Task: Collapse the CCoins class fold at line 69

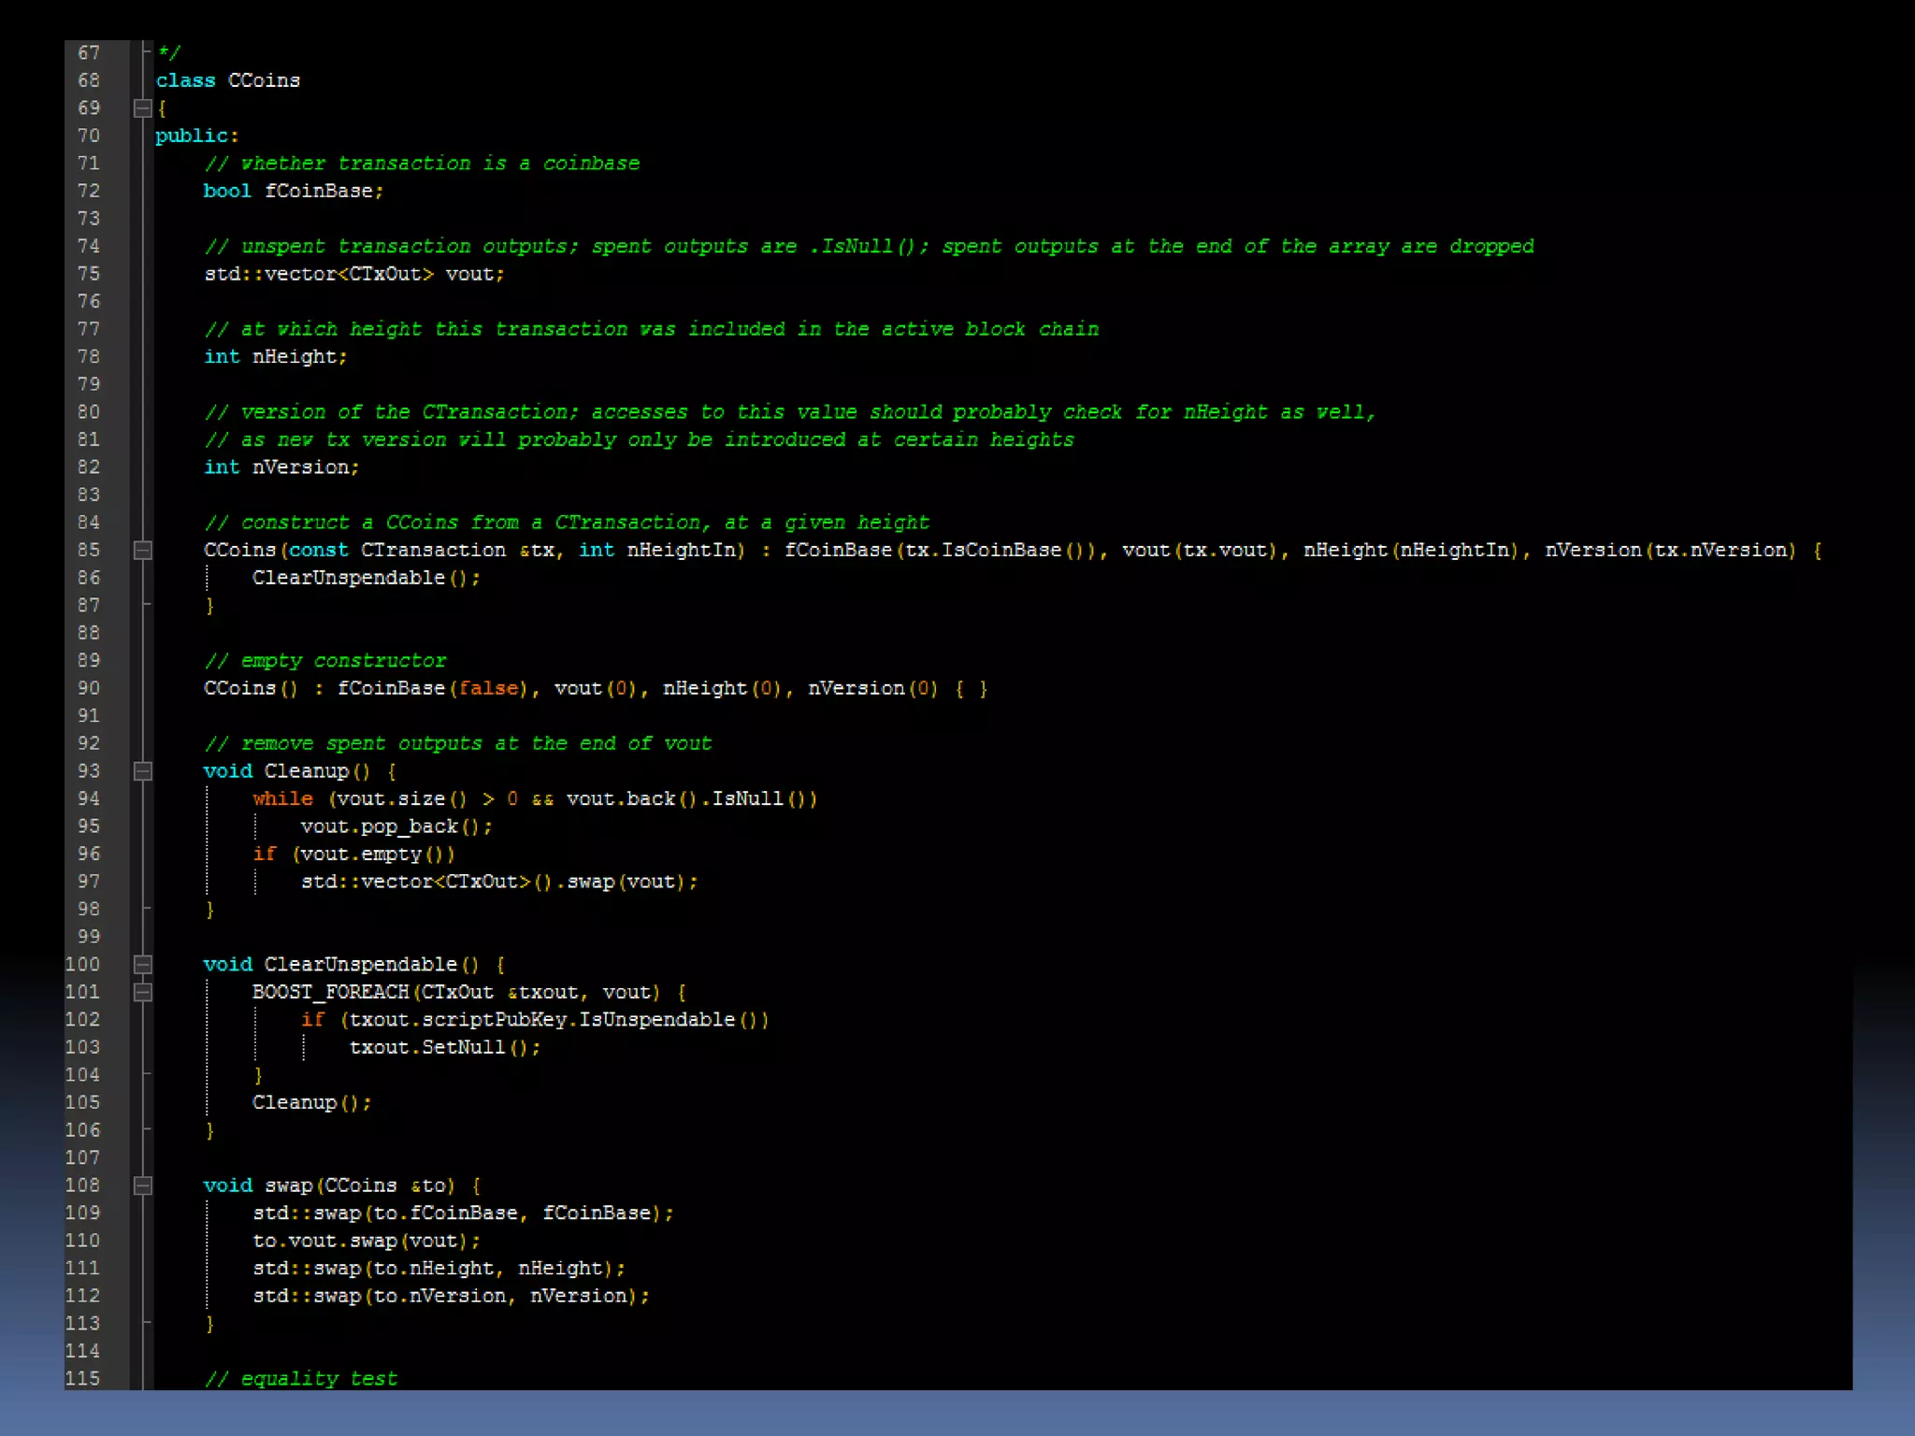Action: [x=142, y=108]
